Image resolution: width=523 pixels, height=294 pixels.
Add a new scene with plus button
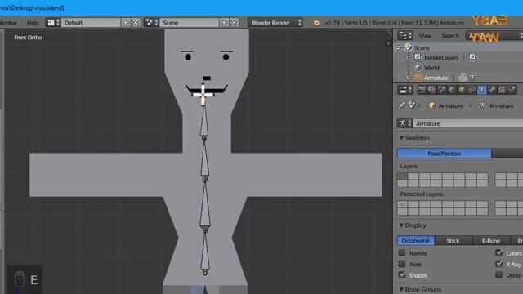point(224,23)
